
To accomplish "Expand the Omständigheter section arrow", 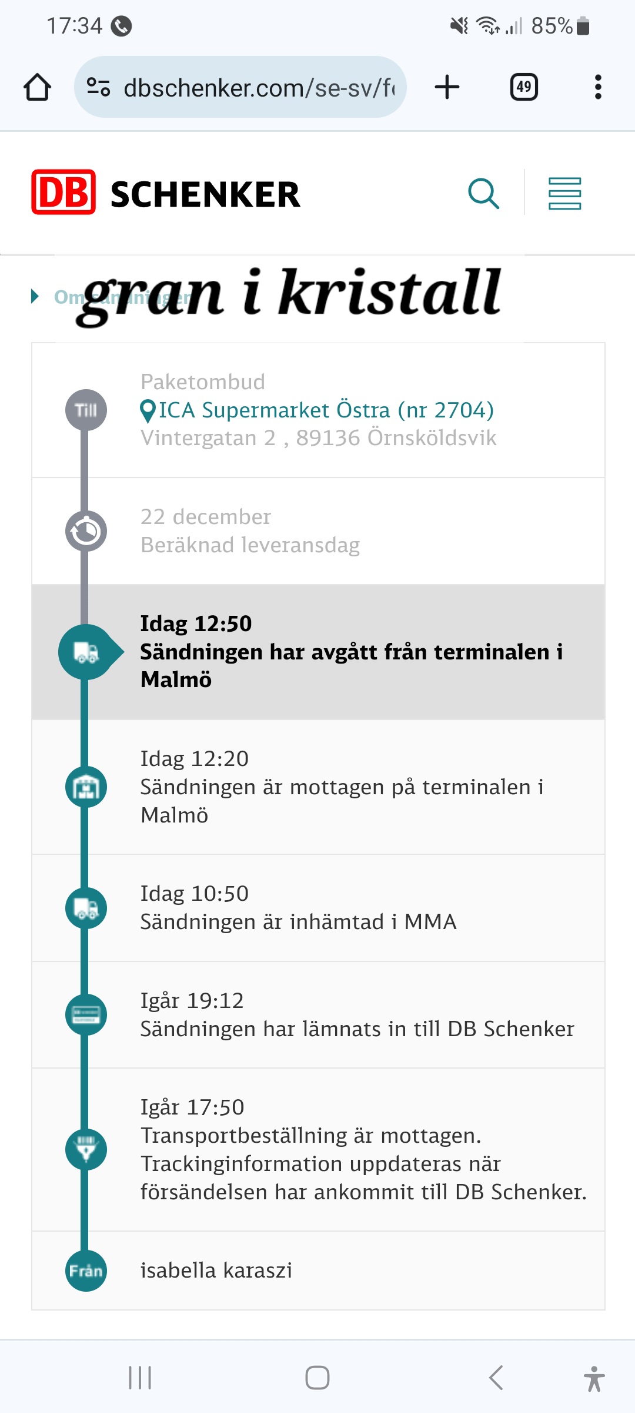I will tap(35, 296).
